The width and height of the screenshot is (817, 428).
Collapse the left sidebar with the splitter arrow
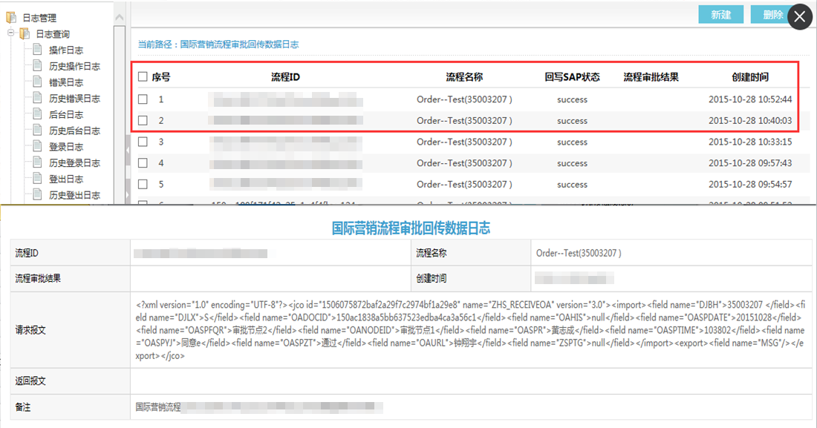(127, 151)
